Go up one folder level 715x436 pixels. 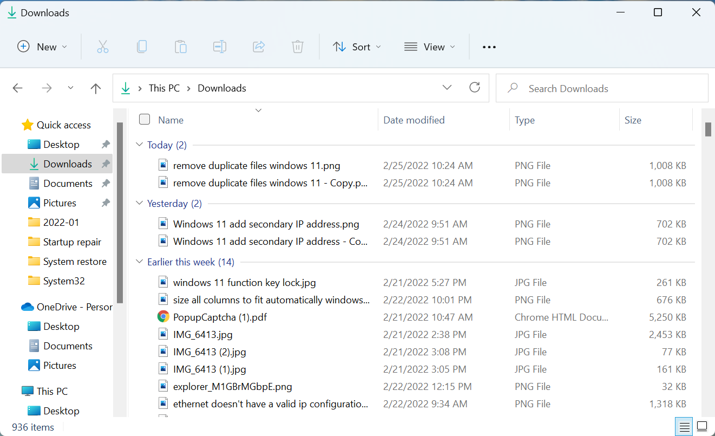(x=96, y=88)
